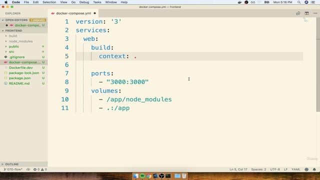Open the Window menu
The width and height of the screenshot is (320, 180).
pos(111,2)
